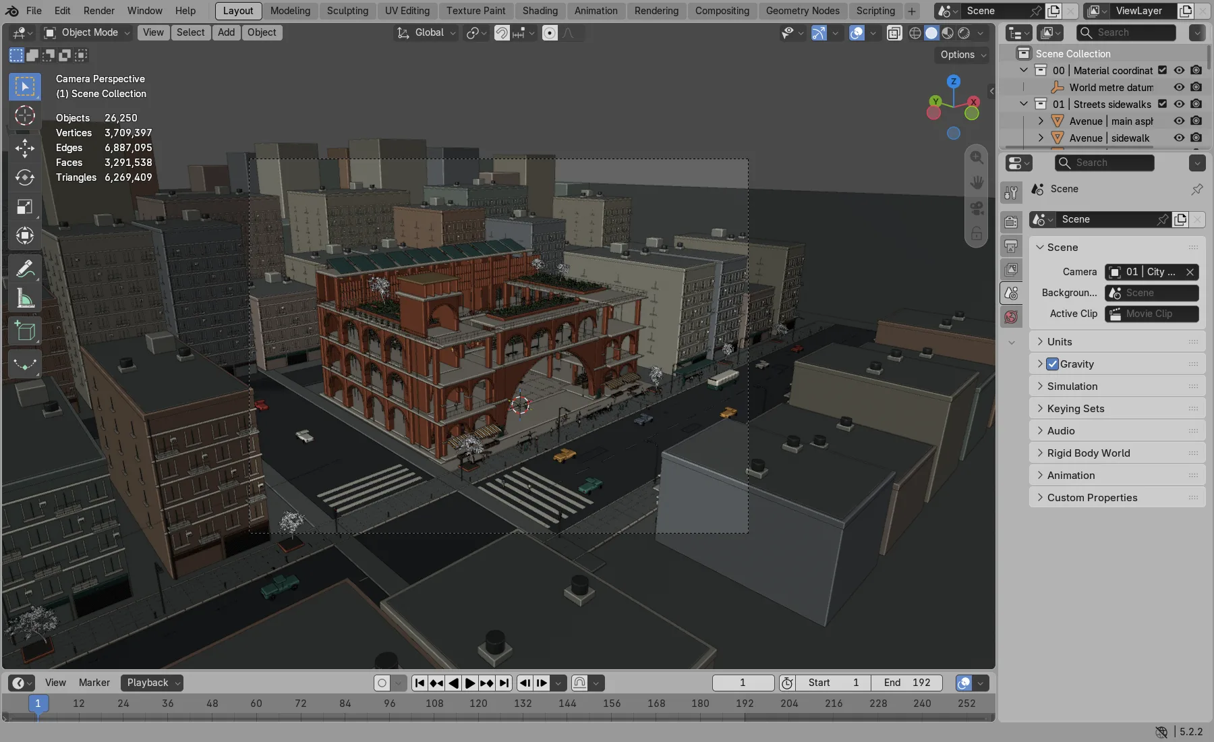This screenshot has height=742, width=1214.
Task: Select the Scale tool
Action: [25, 206]
